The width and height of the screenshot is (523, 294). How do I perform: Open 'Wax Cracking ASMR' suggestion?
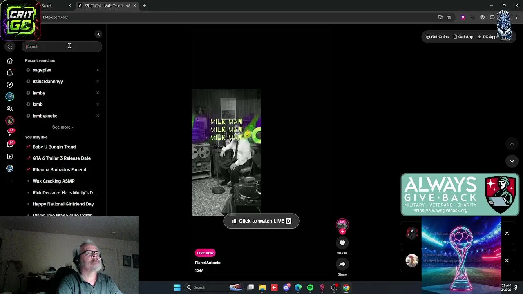[54, 181]
